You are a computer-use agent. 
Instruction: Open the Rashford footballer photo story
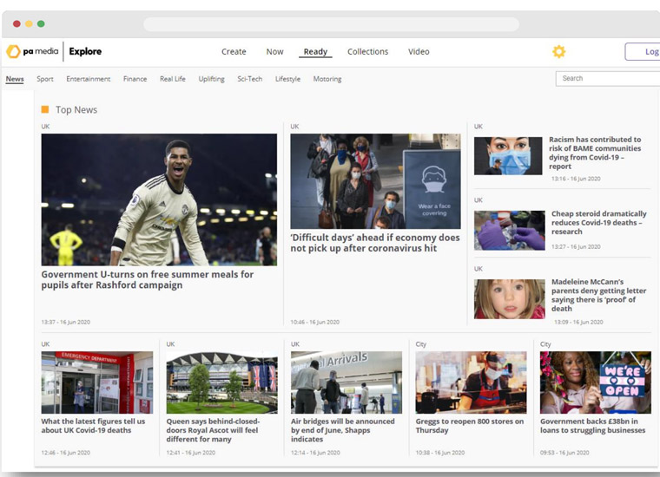[159, 199]
